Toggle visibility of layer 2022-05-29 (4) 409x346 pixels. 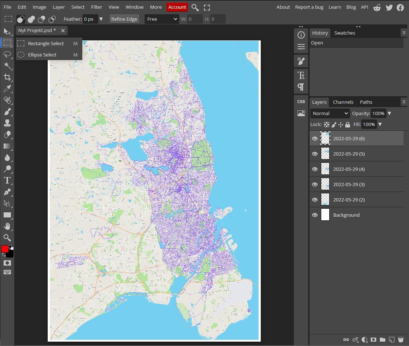pos(315,169)
